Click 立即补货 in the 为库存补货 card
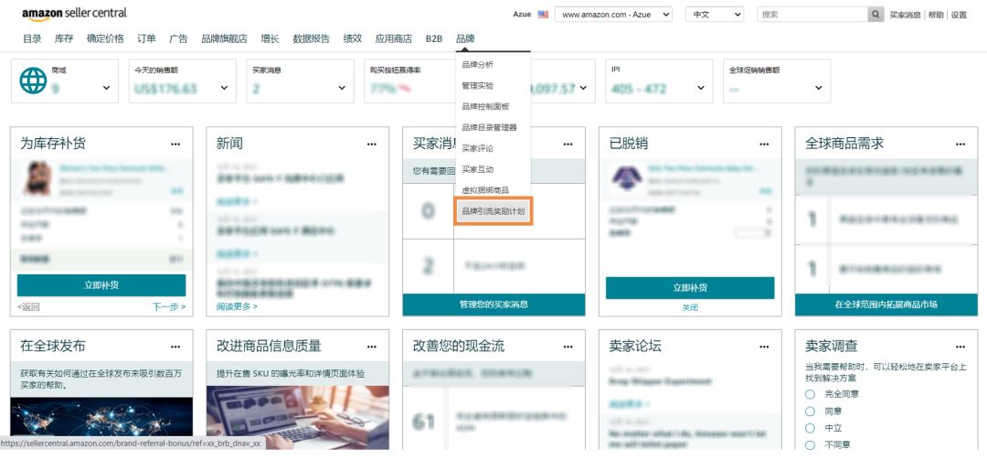 [101, 285]
